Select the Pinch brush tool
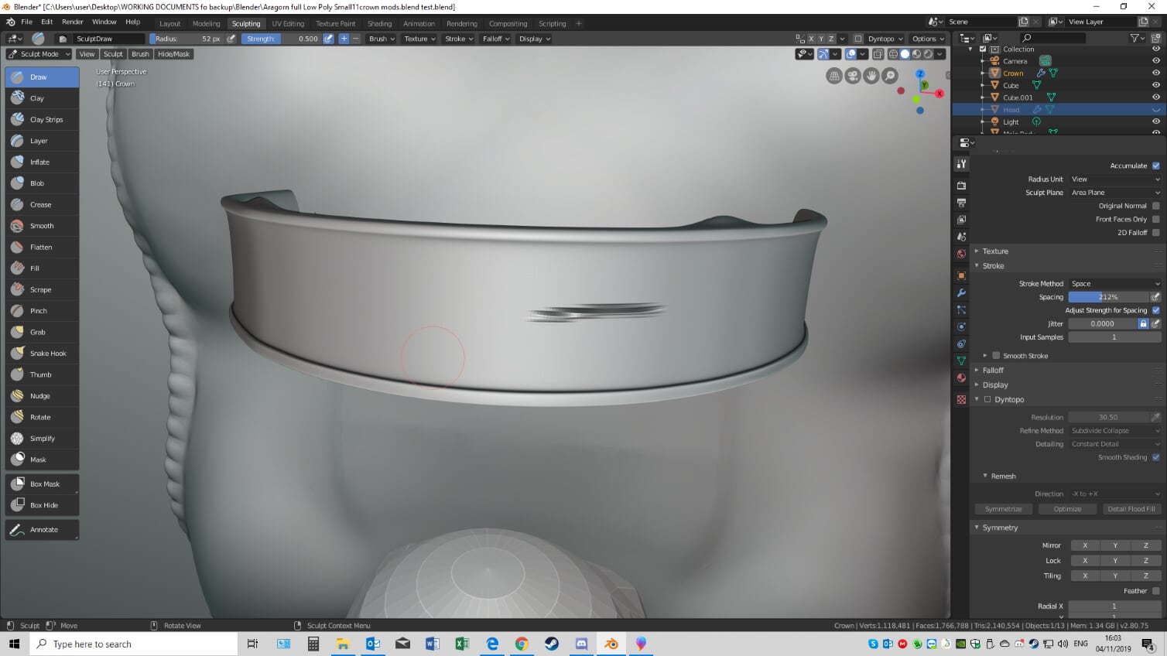1167x656 pixels. (42, 311)
